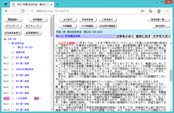Click the speech text scrollbar thumb
Screen dimensions: 174x113
[x=171, y=75]
